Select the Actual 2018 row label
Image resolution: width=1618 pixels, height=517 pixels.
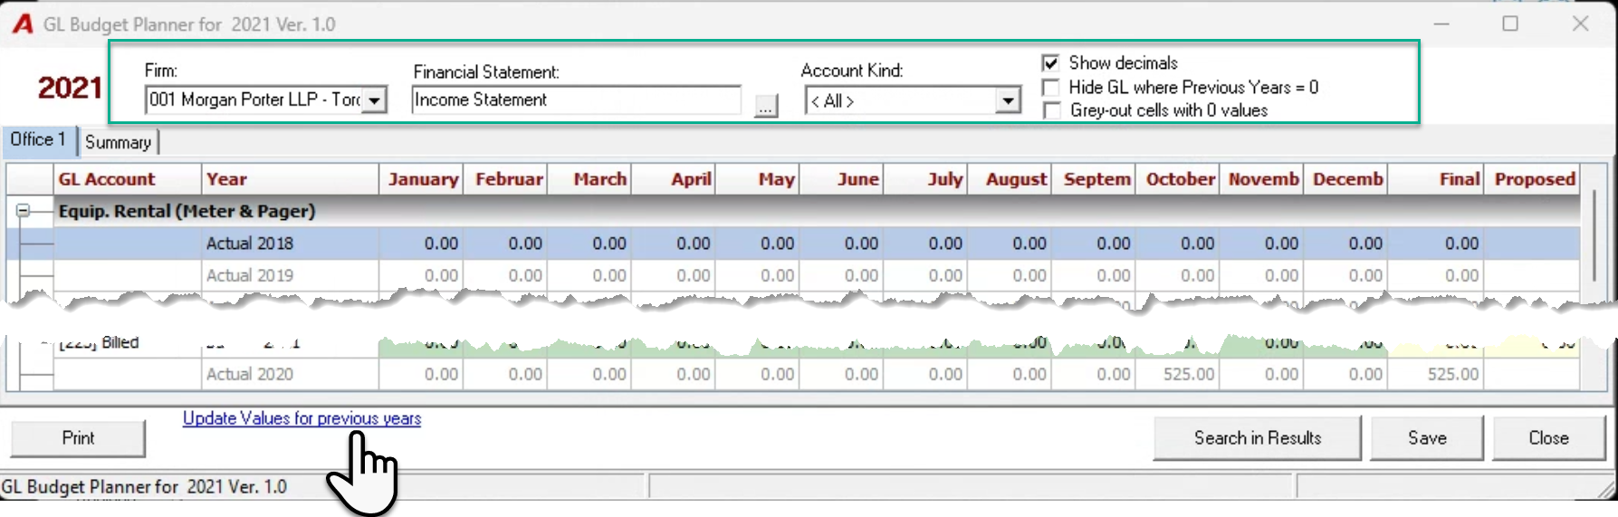250,244
